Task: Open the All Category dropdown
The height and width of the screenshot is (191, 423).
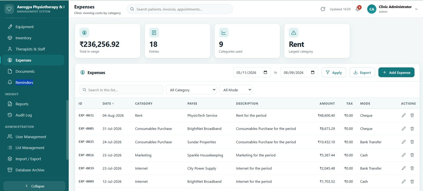Action: tap(191, 90)
